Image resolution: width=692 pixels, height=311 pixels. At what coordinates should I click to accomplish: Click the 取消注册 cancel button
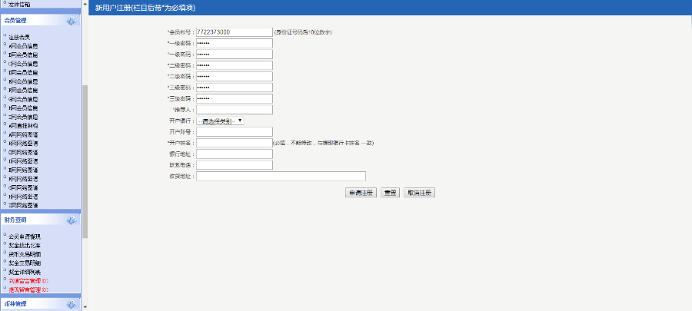pos(419,193)
